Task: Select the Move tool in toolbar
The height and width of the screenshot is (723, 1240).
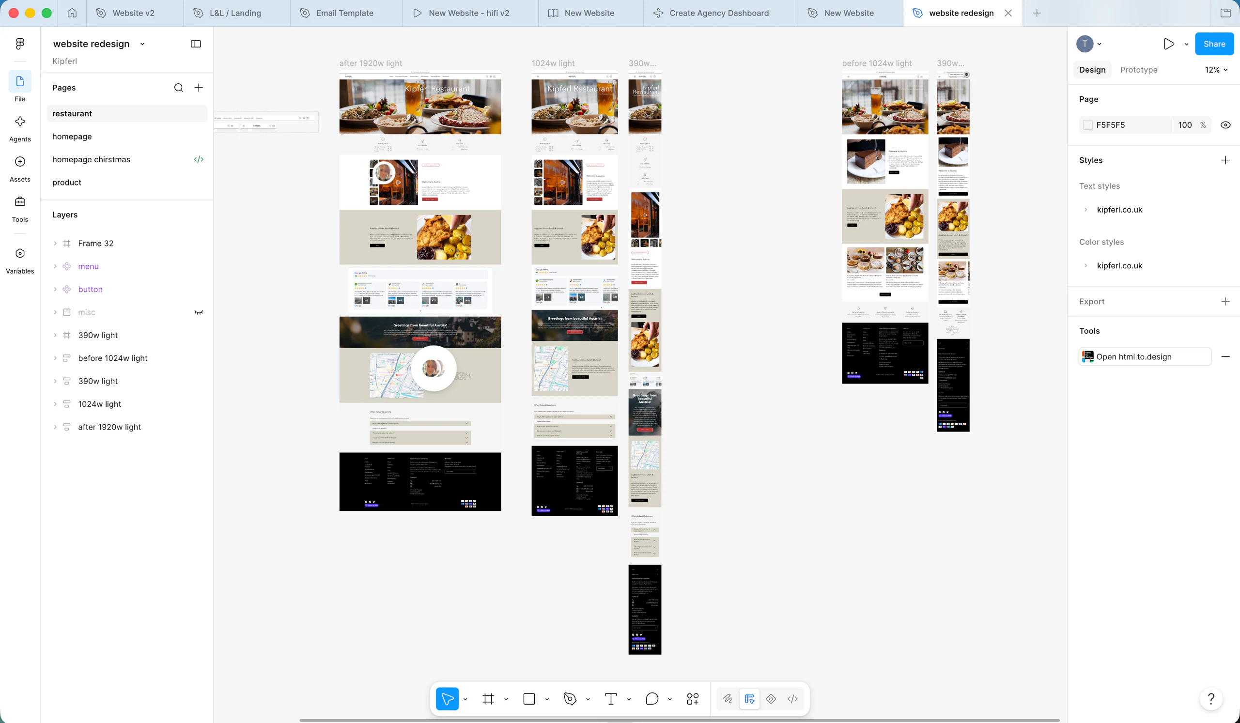Action: coord(447,699)
